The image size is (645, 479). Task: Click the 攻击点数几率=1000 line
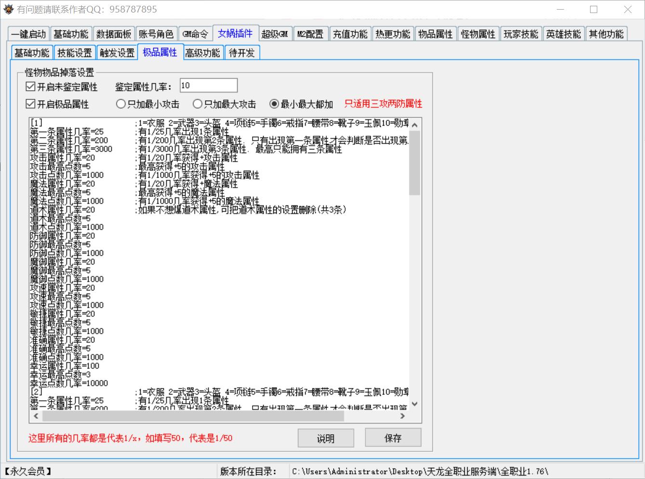67,175
